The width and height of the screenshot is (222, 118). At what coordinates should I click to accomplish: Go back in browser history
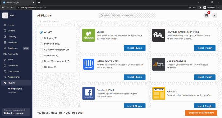point(3,8)
